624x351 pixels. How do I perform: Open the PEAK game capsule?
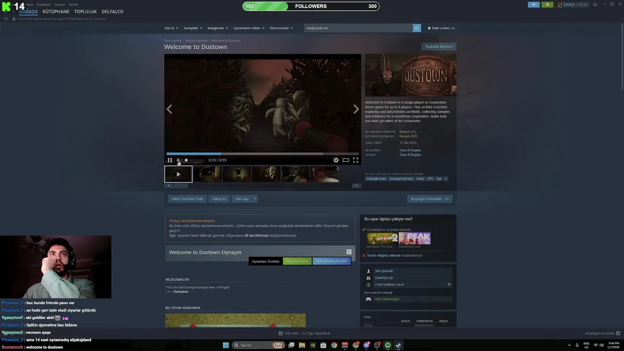pyautogui.click(x=415, y=238)
